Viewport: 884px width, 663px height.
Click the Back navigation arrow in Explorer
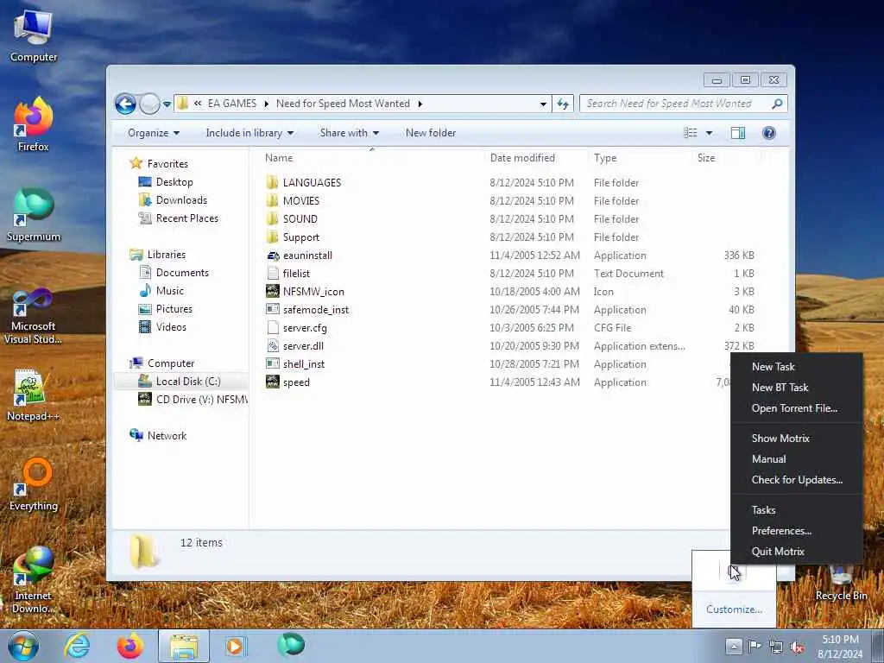click(125, 104)
